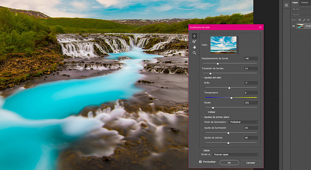Screen dimensions: 311x170
Task: Adjust the Ajuste de iluminación slider
Action: (228, 133)
